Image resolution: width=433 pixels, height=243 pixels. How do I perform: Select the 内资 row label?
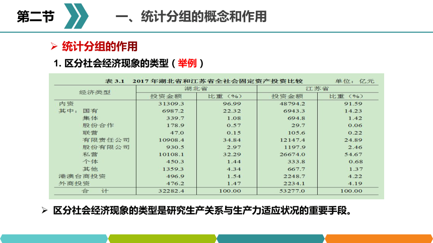pos(66,103)
